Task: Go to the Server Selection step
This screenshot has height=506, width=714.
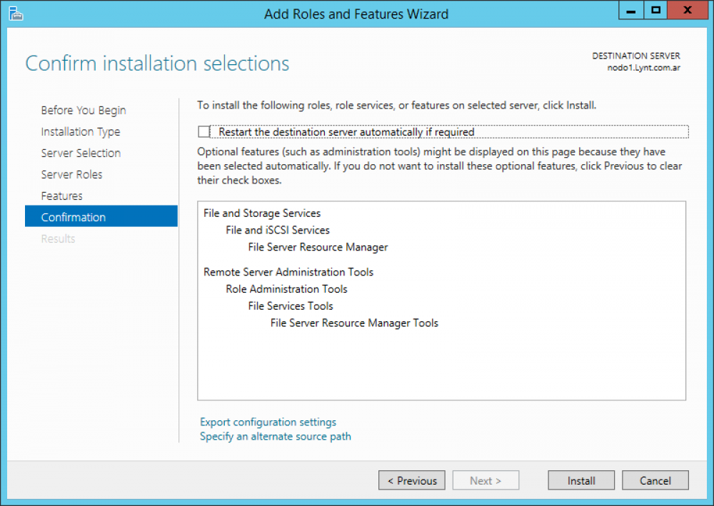Action: coord(81,153)
